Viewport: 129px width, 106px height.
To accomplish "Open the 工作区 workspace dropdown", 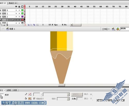I will [x=106, y=29].
